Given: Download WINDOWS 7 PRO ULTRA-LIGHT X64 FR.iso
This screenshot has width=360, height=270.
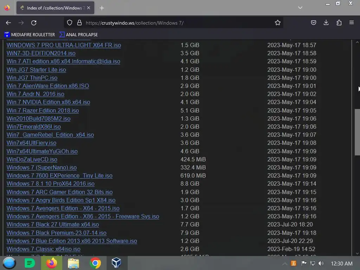Looking at the screenshot, I should coord(64,45).
